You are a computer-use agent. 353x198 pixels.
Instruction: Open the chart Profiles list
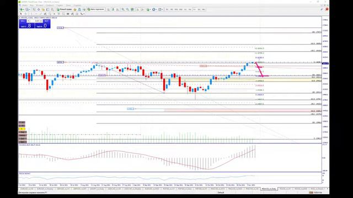(27, 9)
